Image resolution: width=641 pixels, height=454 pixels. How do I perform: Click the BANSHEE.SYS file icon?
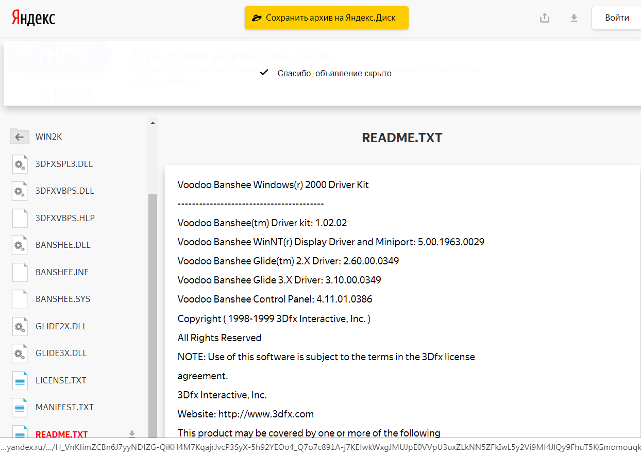click(x=20, y=299)
